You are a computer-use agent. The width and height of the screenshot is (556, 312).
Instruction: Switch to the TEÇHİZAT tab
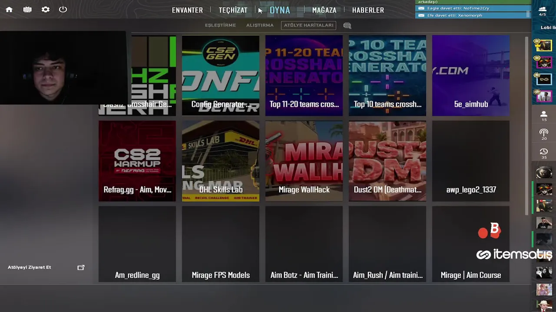point(233,10)
